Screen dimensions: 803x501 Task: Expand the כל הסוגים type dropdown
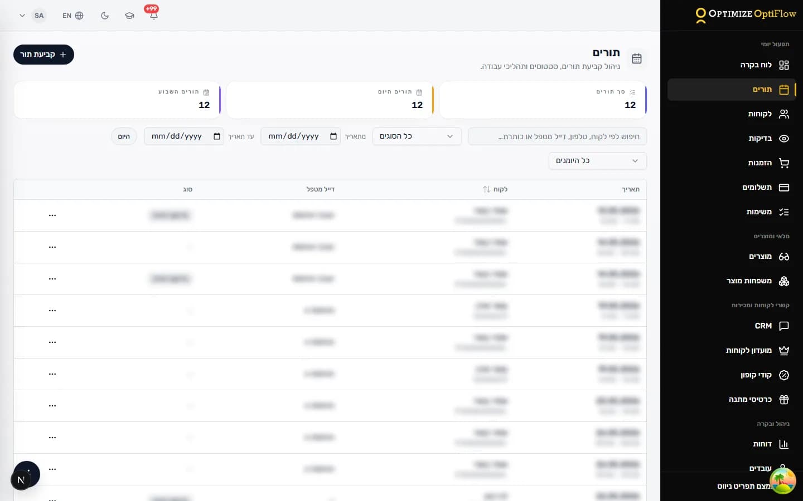[x=417, y=136]
